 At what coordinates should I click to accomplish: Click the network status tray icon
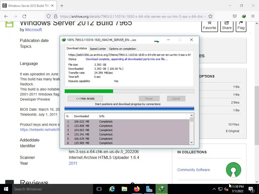pyautogui.click(x=220, y=189)
